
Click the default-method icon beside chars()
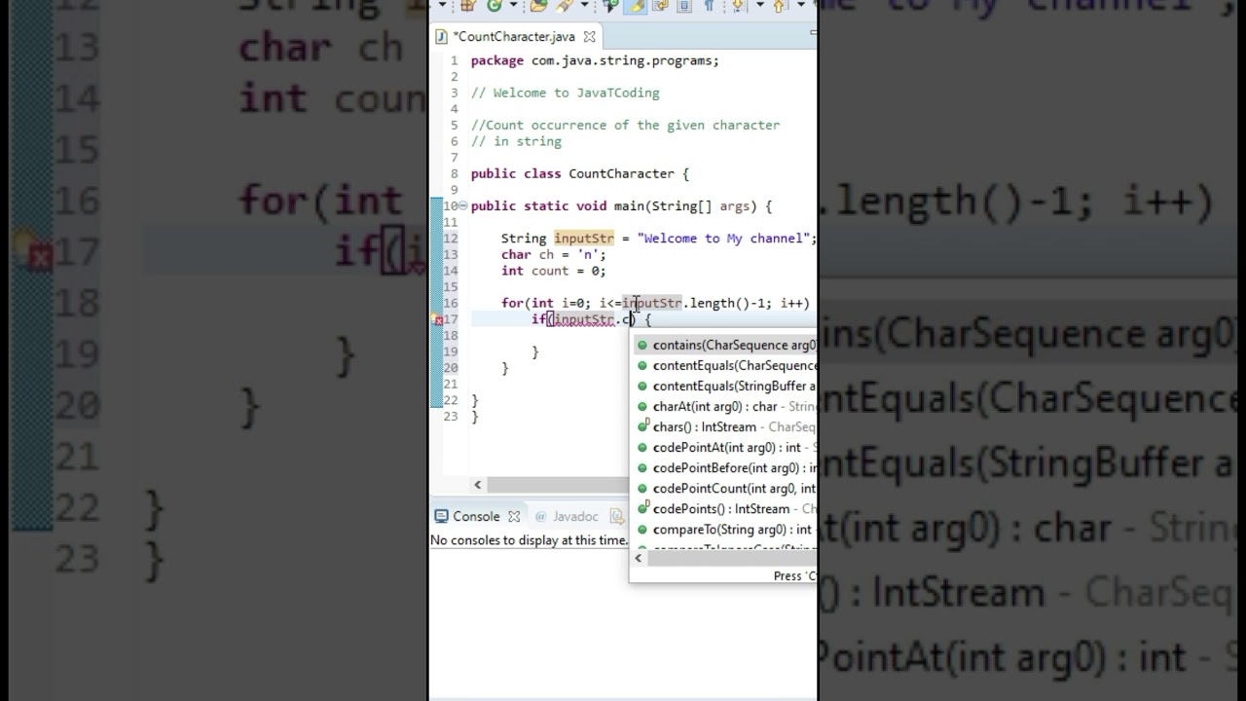pyautogui.click(x=642, y=426)
